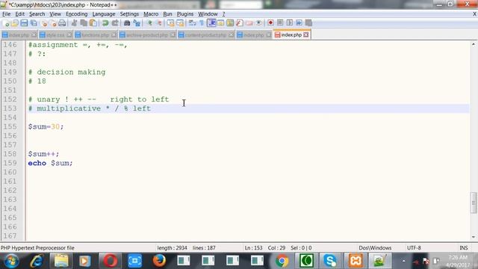Save the current file using the Save icon
Image resolution: width=478 pixels, height=269 pixels.
tap(24, 23)
